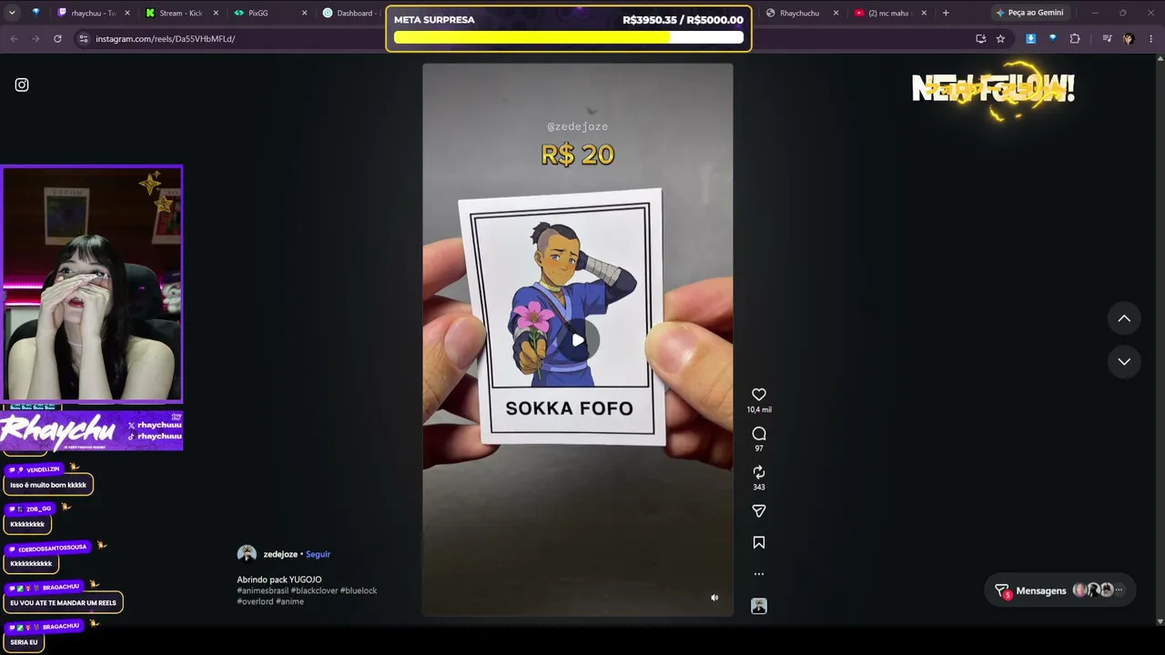The image size is (1165, 655).
Task: Open the #blackclover hashtag
Action: tap(314, 590)
